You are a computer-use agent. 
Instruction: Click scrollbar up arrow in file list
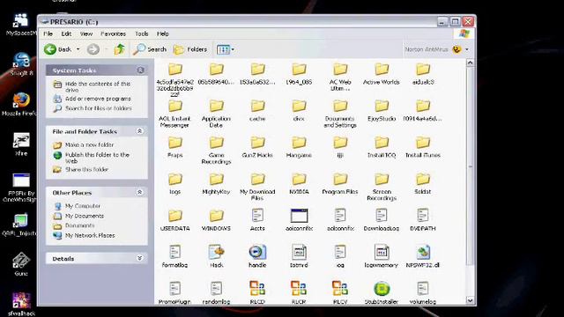pyautogui.click(x=470, y=63)
